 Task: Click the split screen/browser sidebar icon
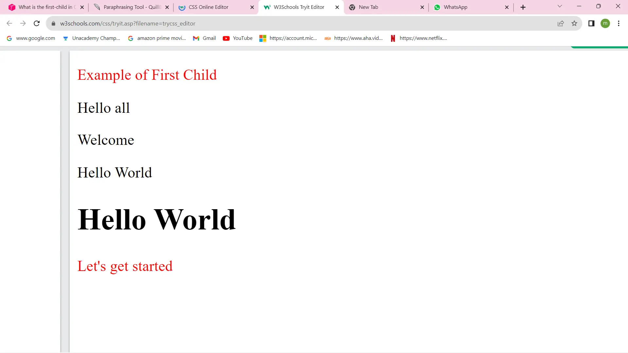click(591, 23)
